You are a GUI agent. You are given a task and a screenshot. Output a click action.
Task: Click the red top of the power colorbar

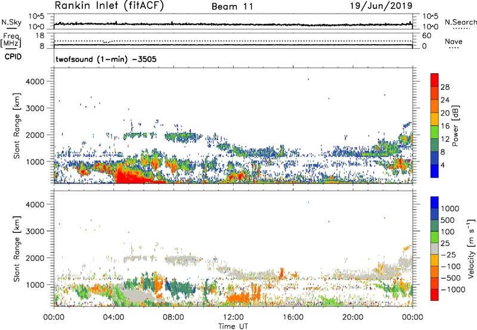coord(435,80)
